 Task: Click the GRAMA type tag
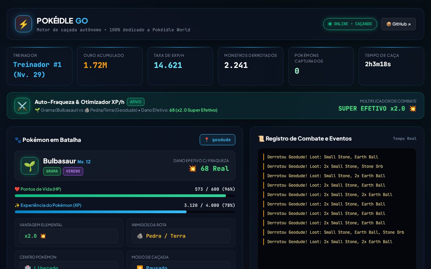tap(52, 171)
